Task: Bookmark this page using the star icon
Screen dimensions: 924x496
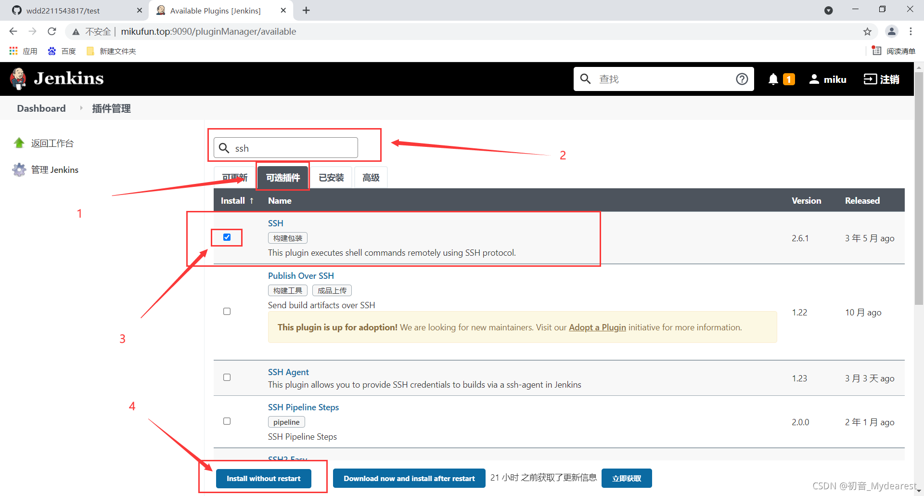Action: 867,31
